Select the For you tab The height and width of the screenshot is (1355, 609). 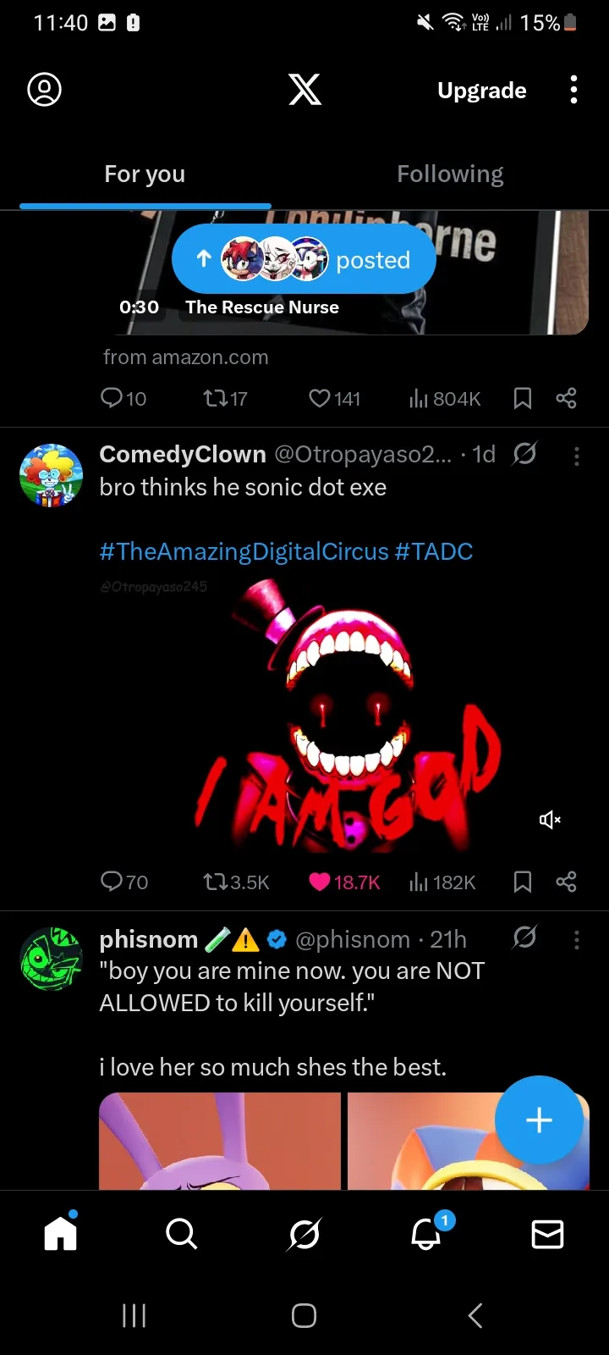coord(145,174)
